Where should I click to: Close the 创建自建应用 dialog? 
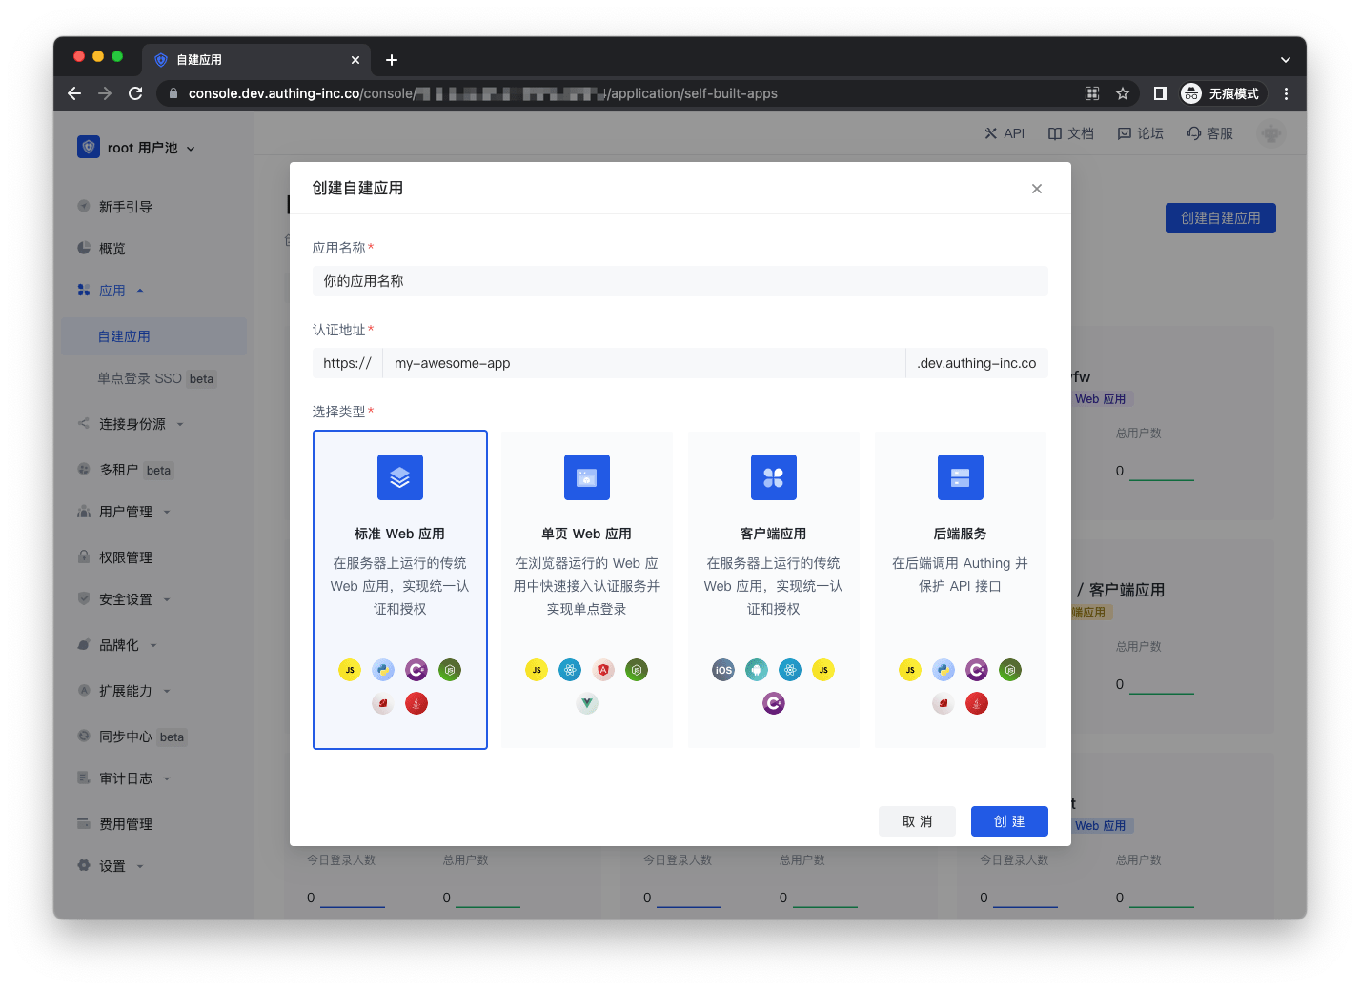click(x=1036, y=189)
